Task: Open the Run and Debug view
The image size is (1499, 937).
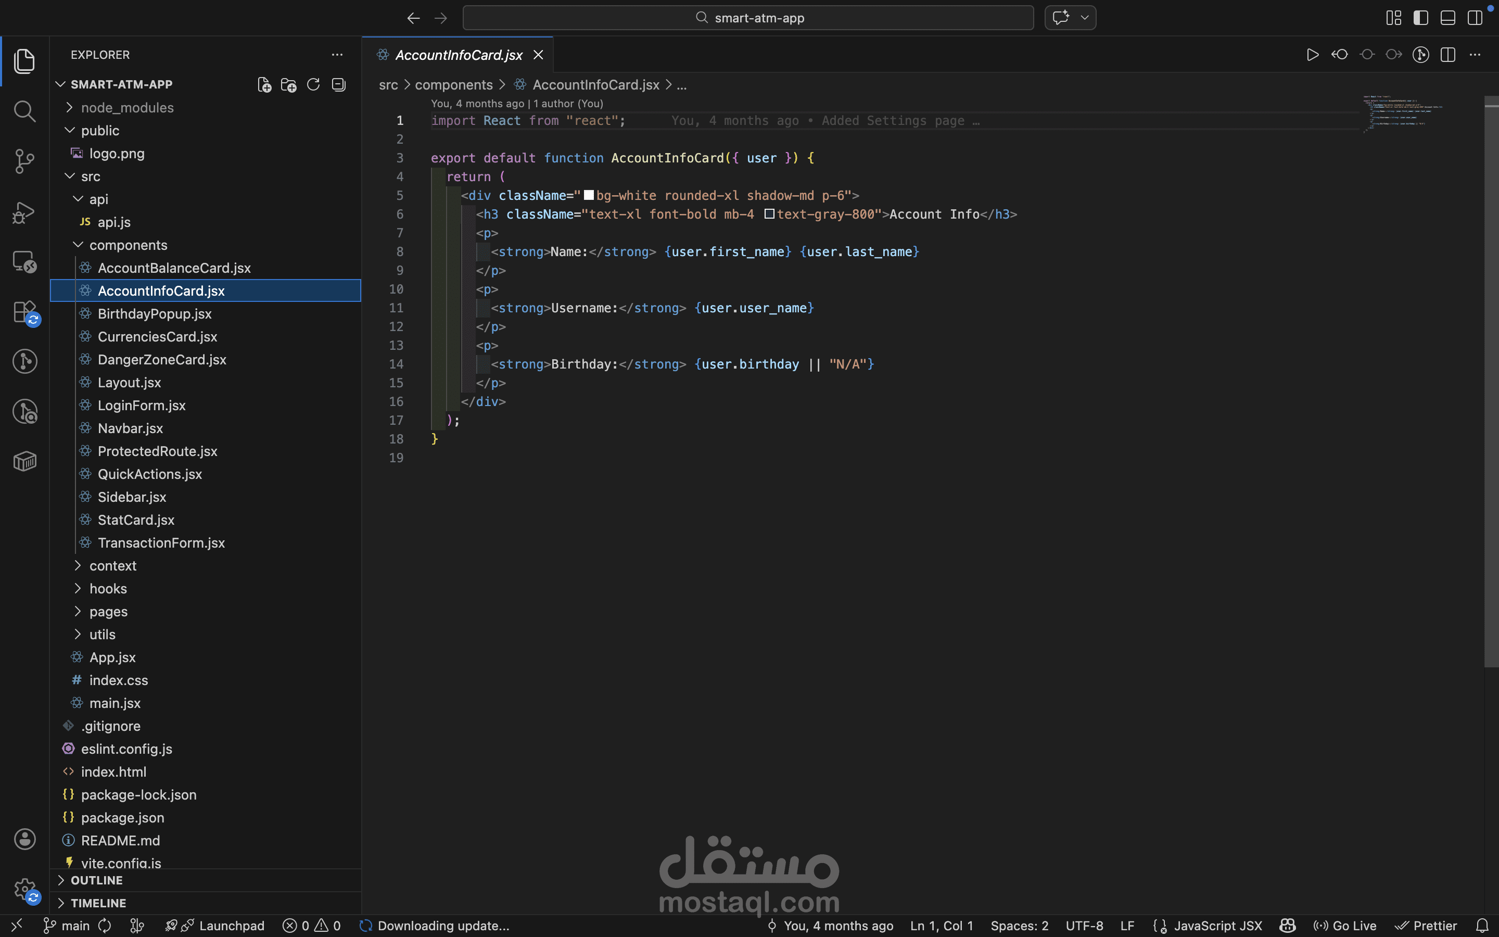Action: [x=24, y=212]
